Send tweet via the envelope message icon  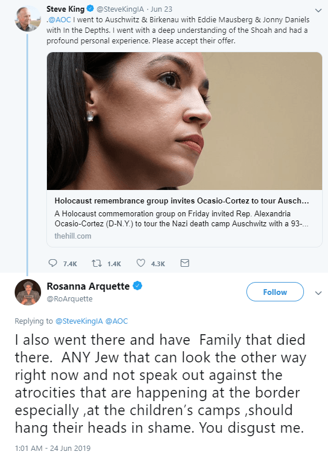click(x=185, y=263)
